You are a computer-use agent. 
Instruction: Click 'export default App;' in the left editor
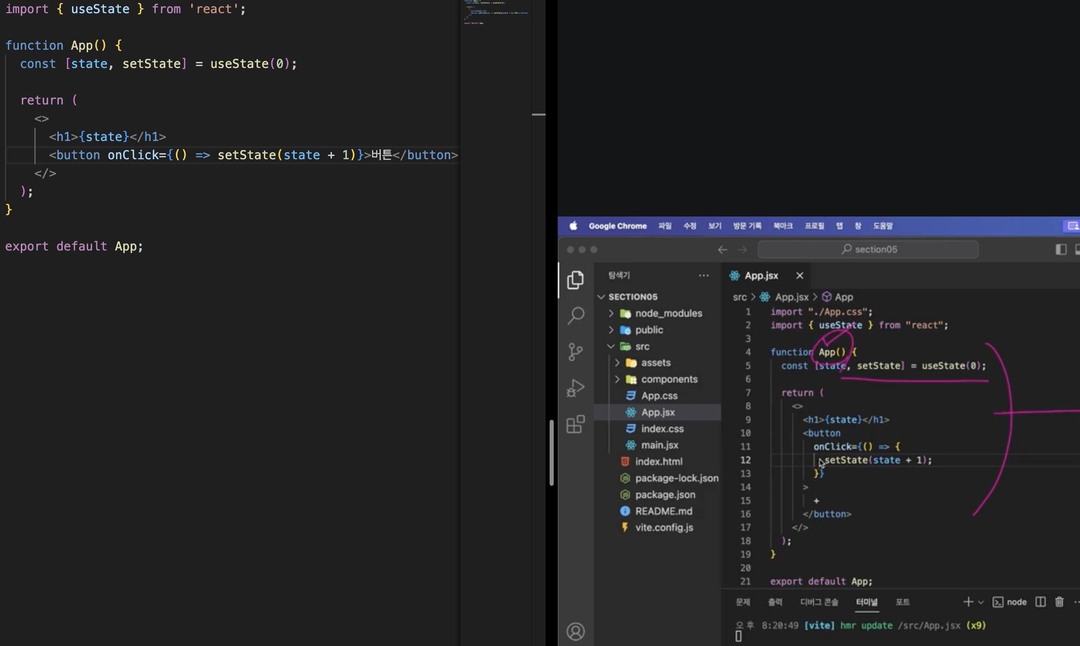[74, 246]
